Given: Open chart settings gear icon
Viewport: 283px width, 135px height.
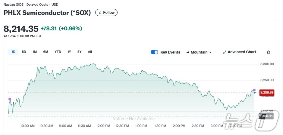Looking at the screenshot, I should [269, 52].
